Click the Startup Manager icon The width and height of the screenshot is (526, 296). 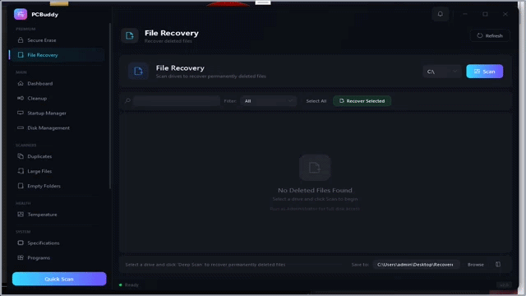(x=21, y=113)
